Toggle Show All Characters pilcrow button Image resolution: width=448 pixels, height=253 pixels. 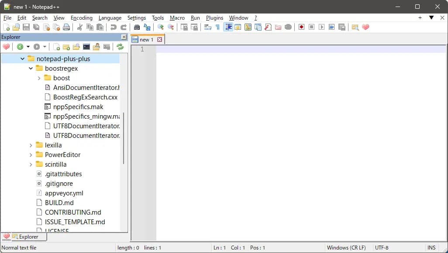(217, 27)
